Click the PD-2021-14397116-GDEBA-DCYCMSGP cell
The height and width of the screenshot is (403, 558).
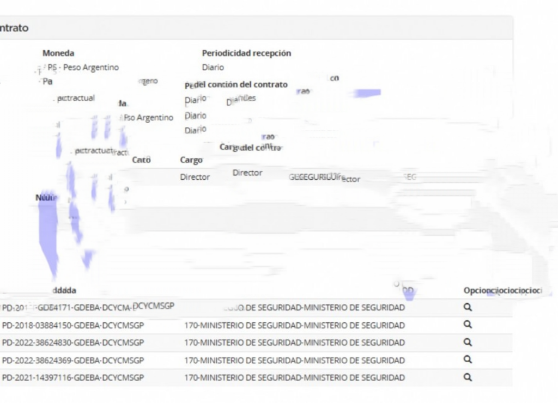[73, 377]
